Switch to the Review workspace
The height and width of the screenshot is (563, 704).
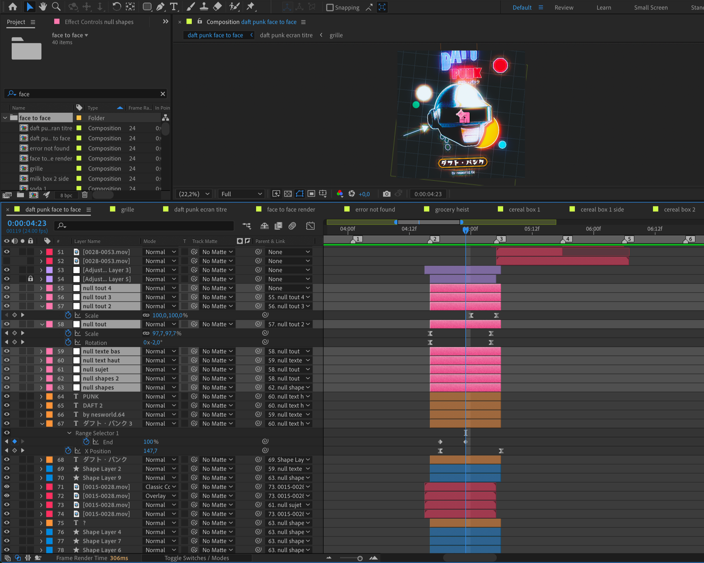pyautogui.click(x=564, y=7)
